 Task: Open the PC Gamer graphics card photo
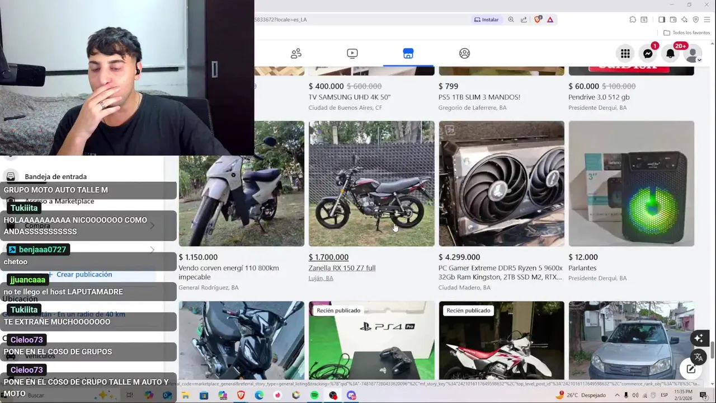502,184
